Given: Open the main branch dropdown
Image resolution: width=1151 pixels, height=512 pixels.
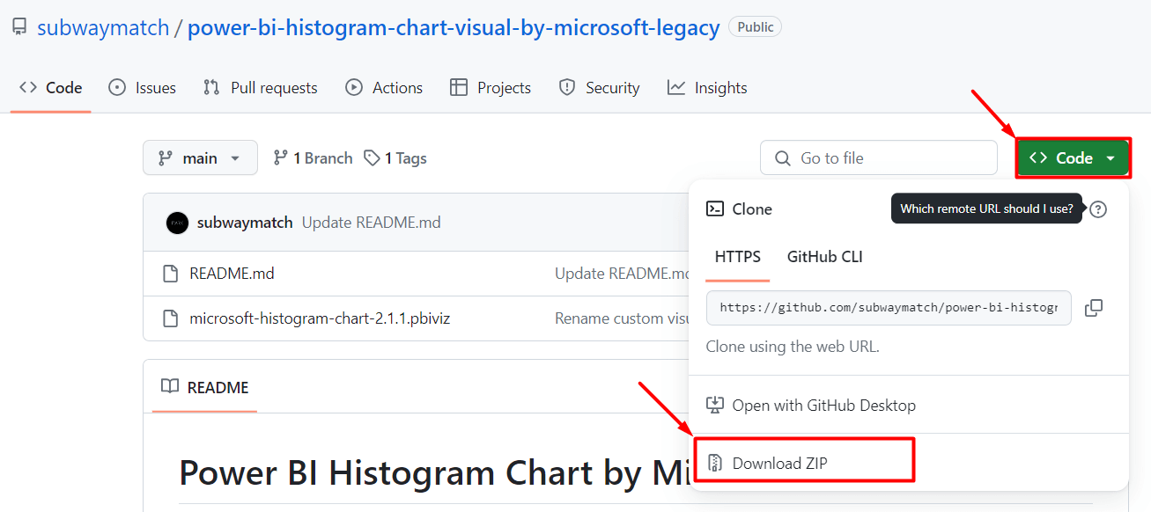Looking at the screenshot, I should click(200, 158).
